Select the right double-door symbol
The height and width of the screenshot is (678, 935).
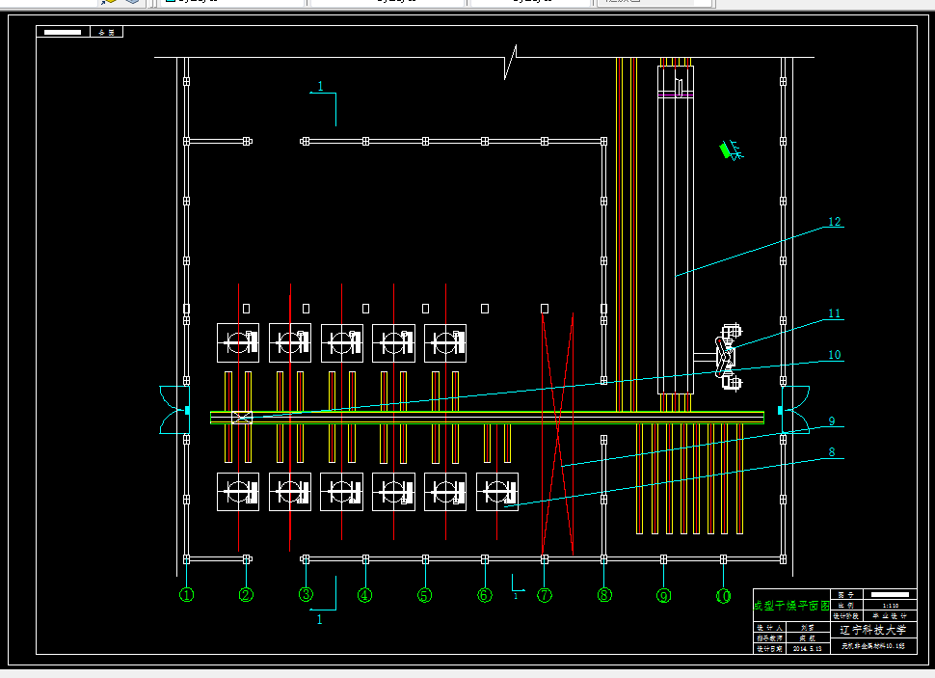tap(794, 410)
